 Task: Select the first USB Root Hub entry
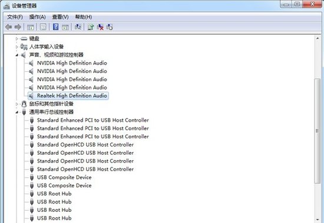pos(54,194)
